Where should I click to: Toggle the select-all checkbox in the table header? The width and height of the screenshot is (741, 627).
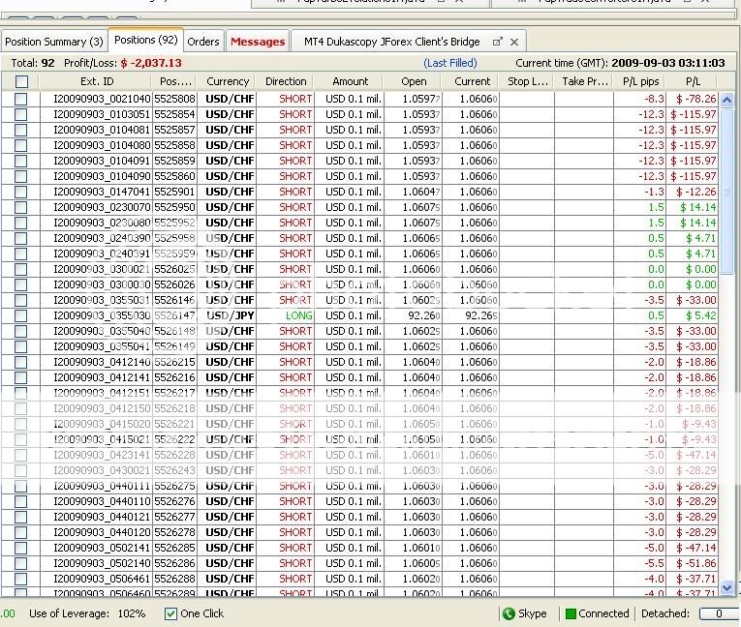21,81
